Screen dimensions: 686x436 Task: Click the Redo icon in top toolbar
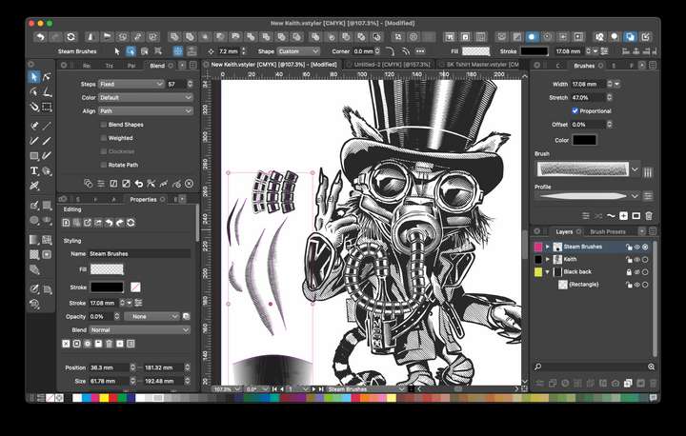(x=55, y=37)
